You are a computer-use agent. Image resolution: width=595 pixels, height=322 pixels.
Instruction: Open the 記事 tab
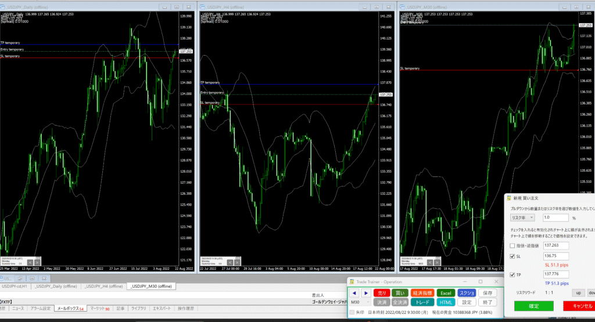click(120, 309)
